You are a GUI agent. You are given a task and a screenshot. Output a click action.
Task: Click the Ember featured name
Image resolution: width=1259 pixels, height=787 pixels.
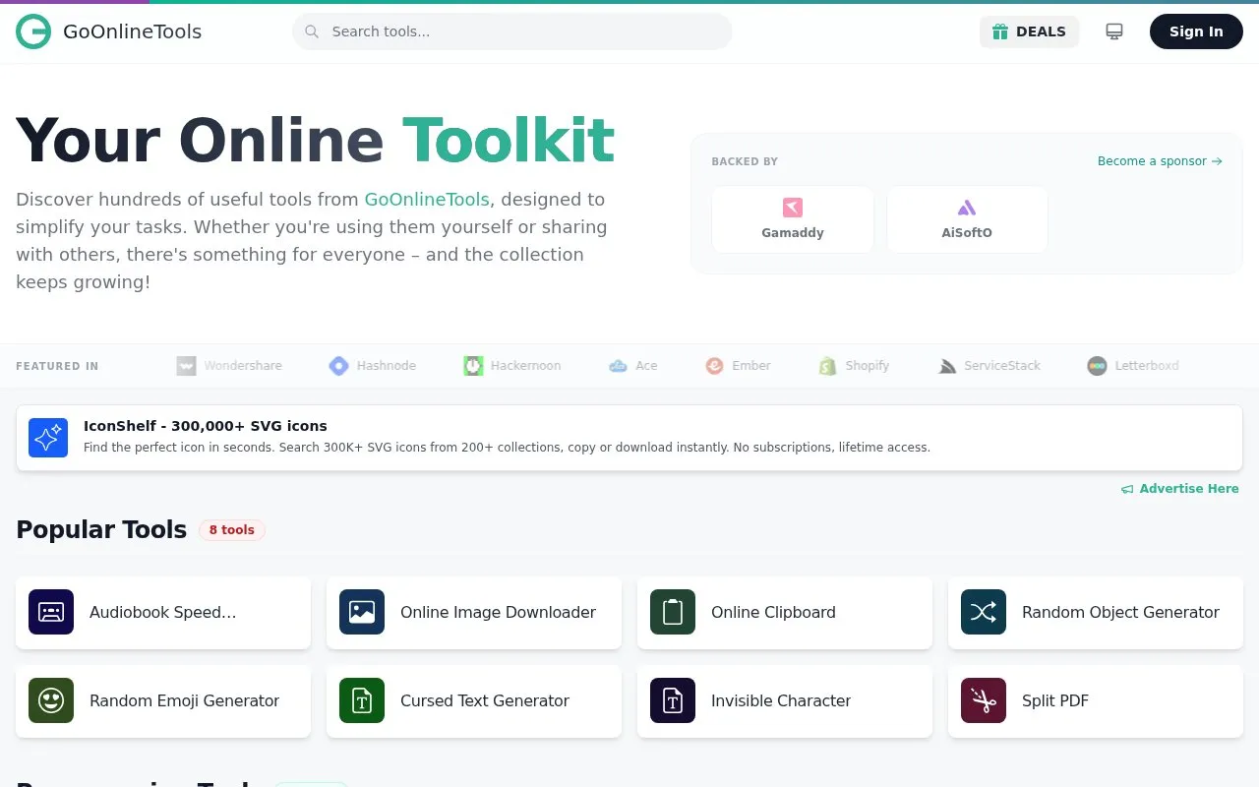751,366
